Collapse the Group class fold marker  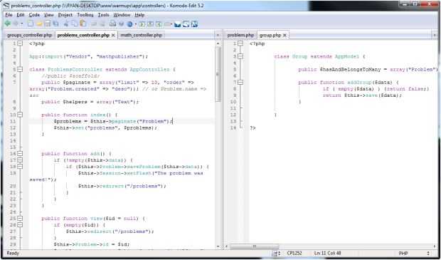[x=240, y=56]
